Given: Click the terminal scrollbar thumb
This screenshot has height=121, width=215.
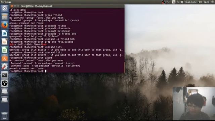Looking at the screenshot, I should 124,67.
